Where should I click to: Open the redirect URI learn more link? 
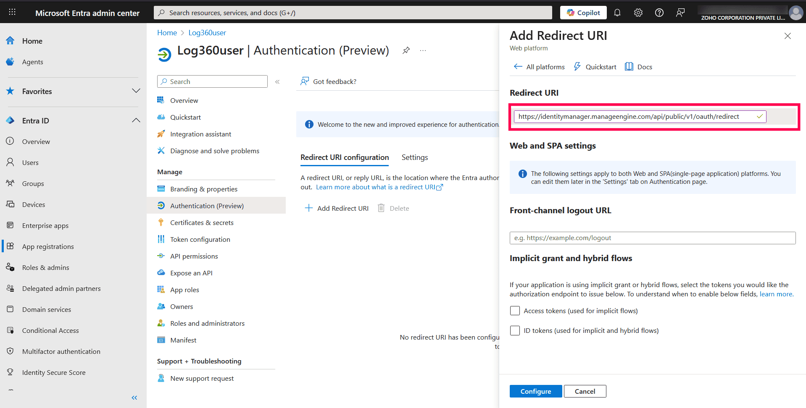tap(375, 187)
